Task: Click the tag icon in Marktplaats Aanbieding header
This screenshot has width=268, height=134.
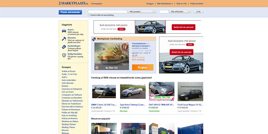Action: (x=94, y=39)
